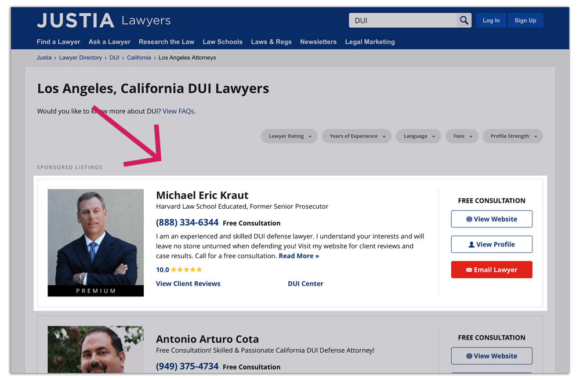
Task: Click the Los Angeles Attorneys breadcrumb text
Action: tap(187, 57)
